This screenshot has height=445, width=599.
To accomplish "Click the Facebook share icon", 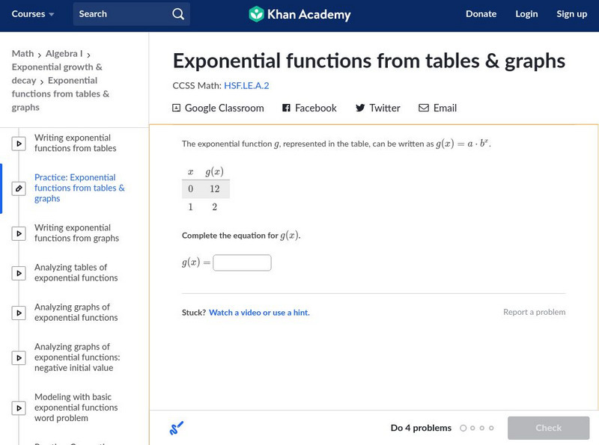I will pos(286,108).
